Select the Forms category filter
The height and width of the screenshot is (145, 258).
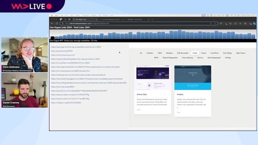tap(204, 53)
